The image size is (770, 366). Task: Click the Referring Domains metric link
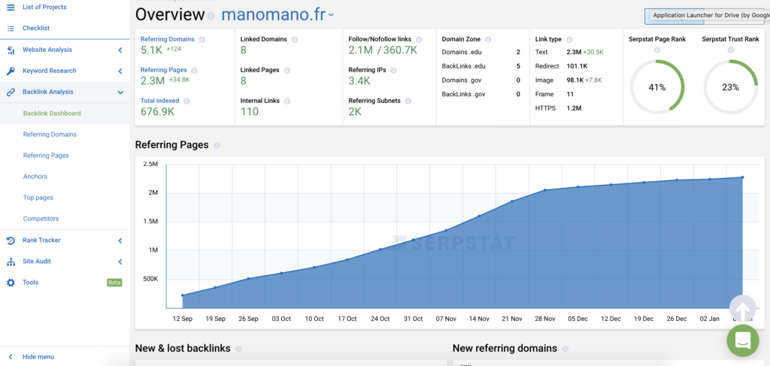pos(168,39)
